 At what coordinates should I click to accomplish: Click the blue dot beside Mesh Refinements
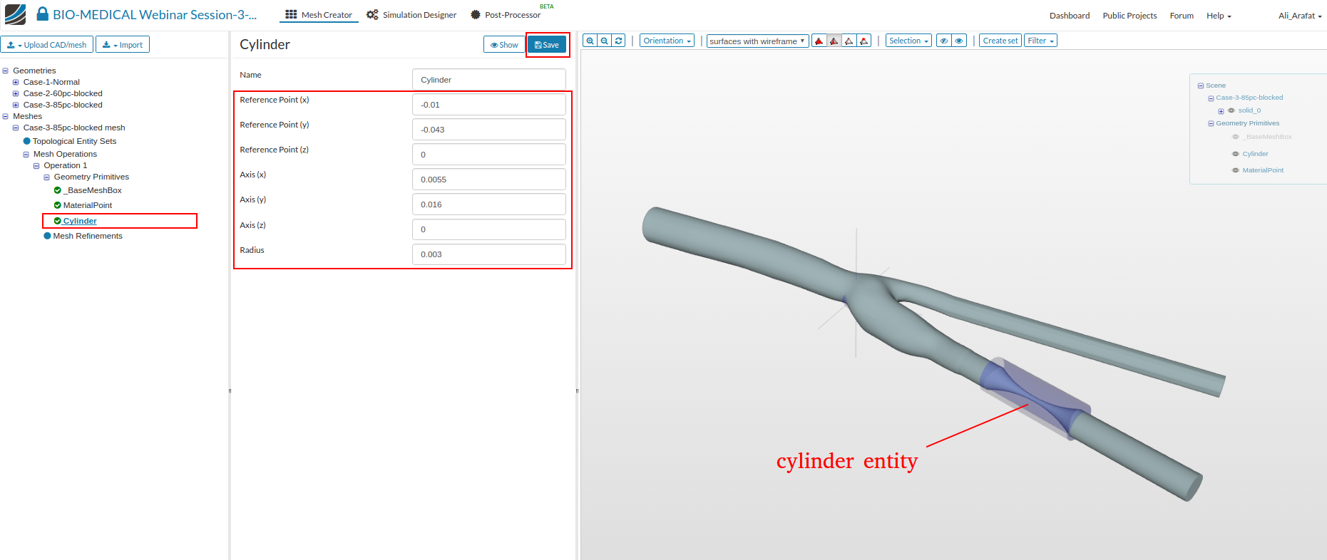tap(47, 236)
